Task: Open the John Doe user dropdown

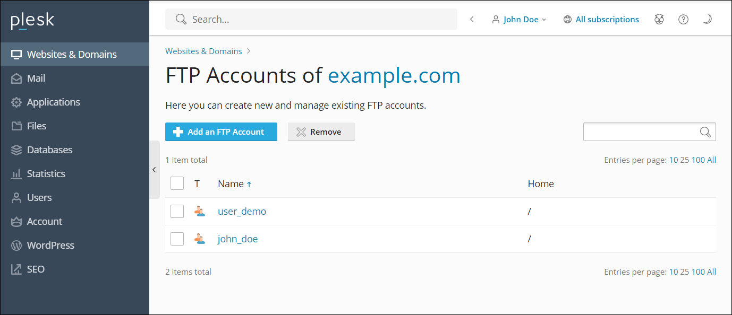Action: click(x=519, y=20)
